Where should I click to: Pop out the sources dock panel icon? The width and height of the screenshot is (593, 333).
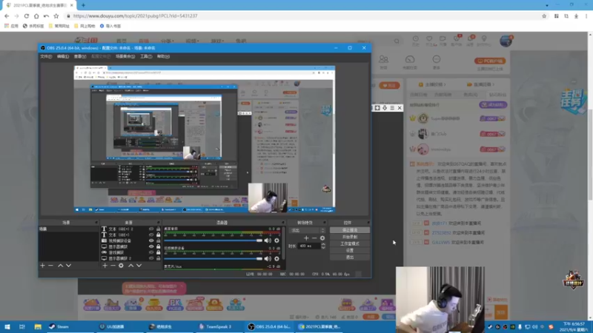pos(158,223)
